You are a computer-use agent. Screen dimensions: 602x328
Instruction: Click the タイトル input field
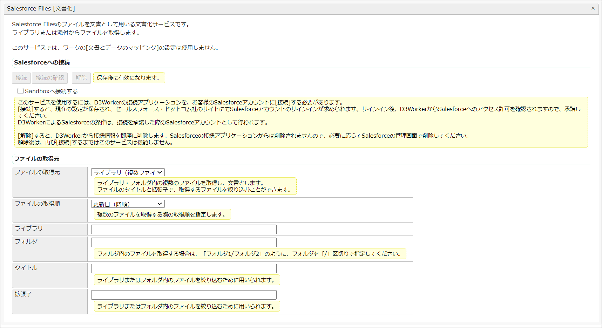[183, 268]
